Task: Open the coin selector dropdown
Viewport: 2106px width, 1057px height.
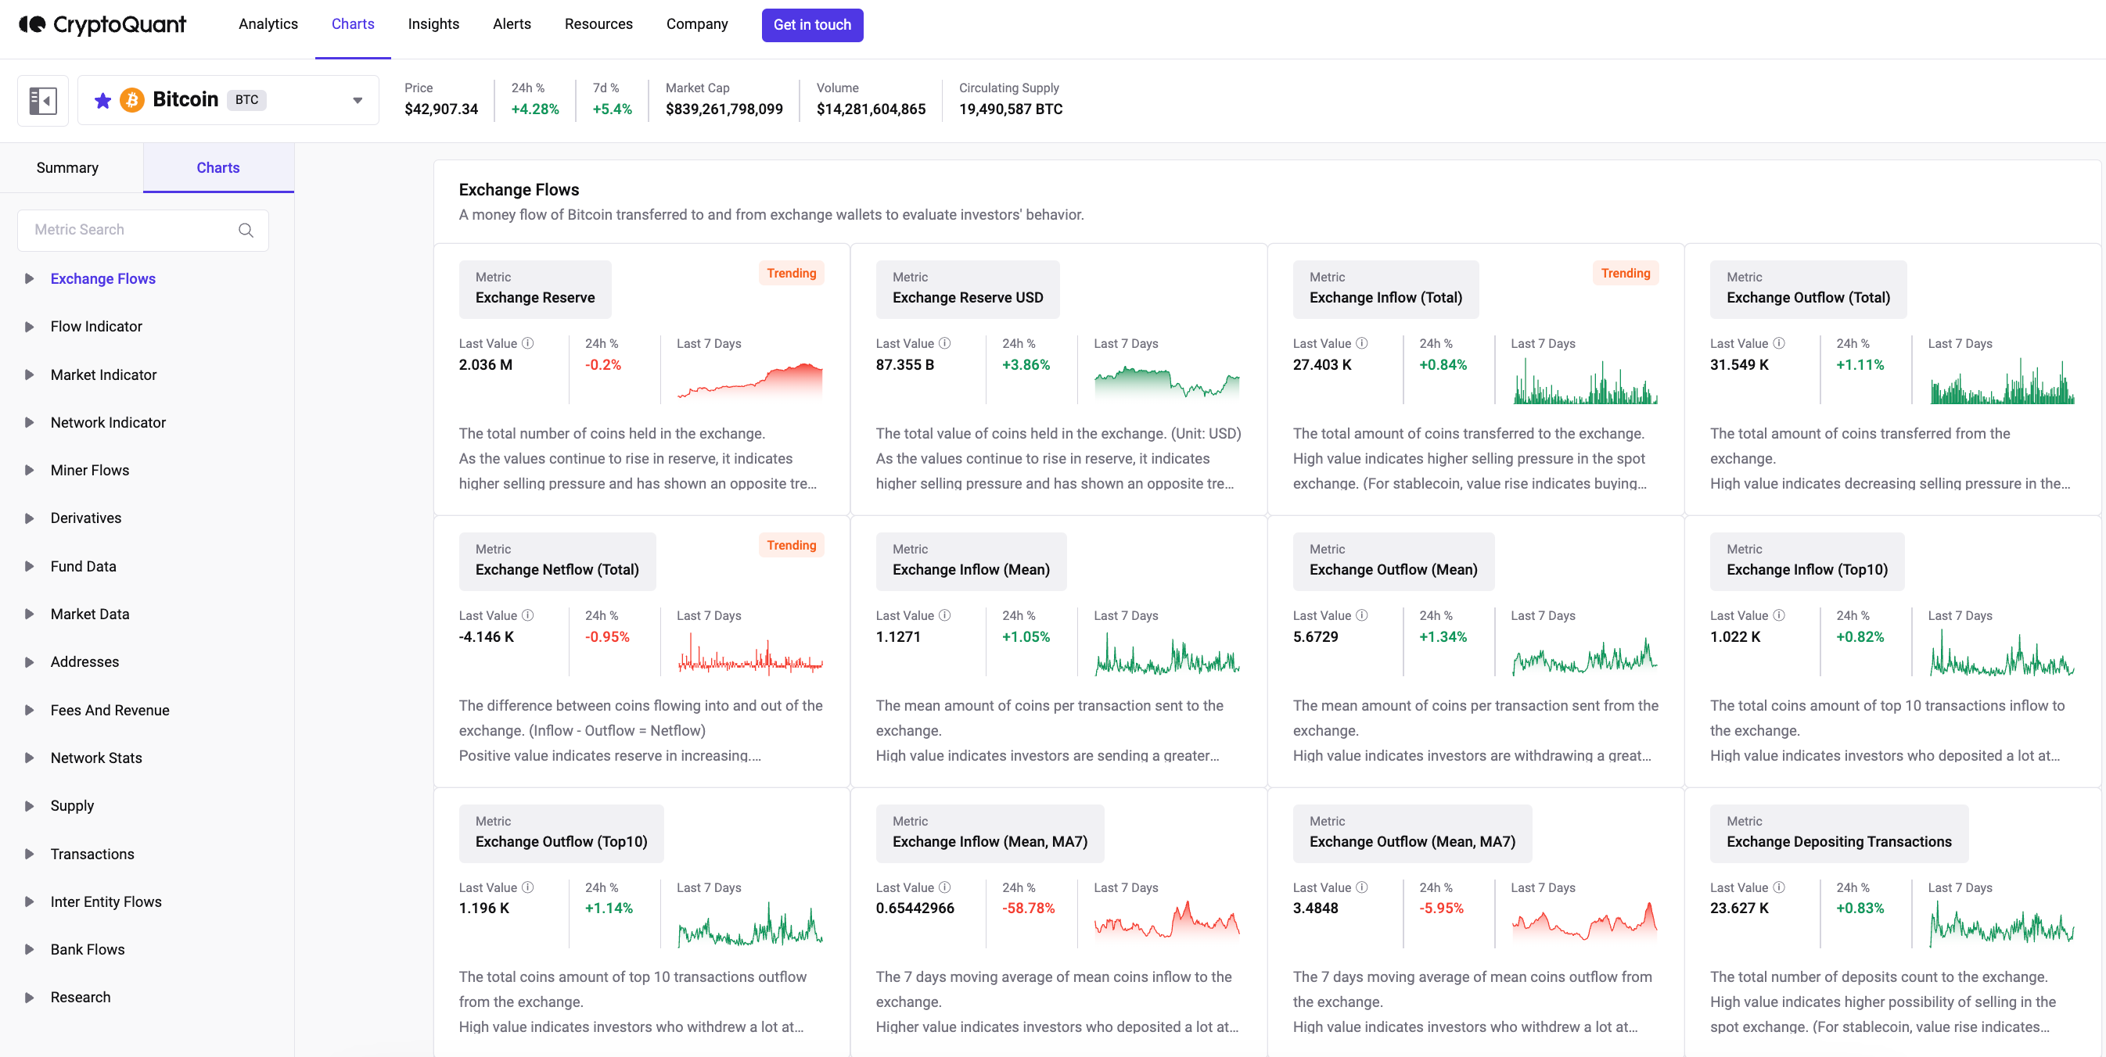Action: pyautogui.click(x=358, y=99)
